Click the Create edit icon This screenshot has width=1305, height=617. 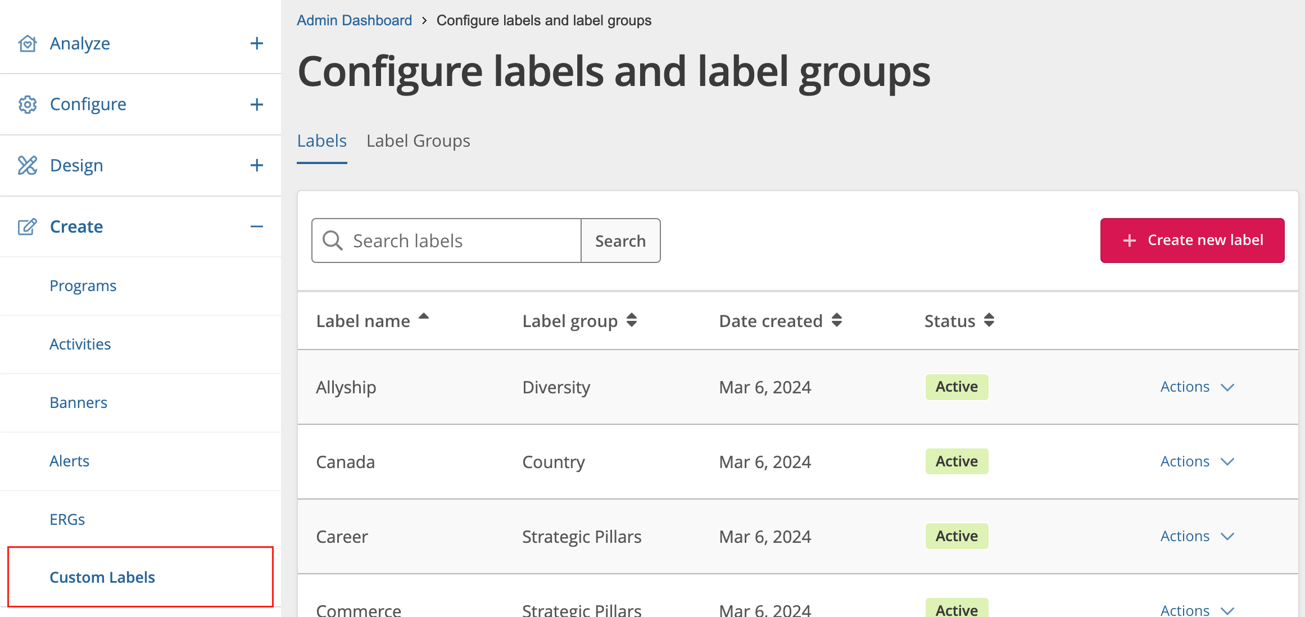28,226
